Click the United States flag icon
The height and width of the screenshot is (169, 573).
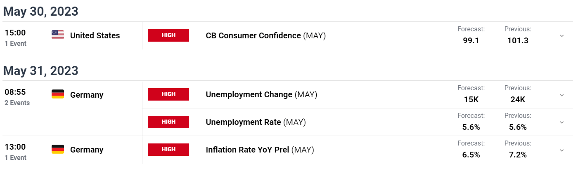click(58, 35)
